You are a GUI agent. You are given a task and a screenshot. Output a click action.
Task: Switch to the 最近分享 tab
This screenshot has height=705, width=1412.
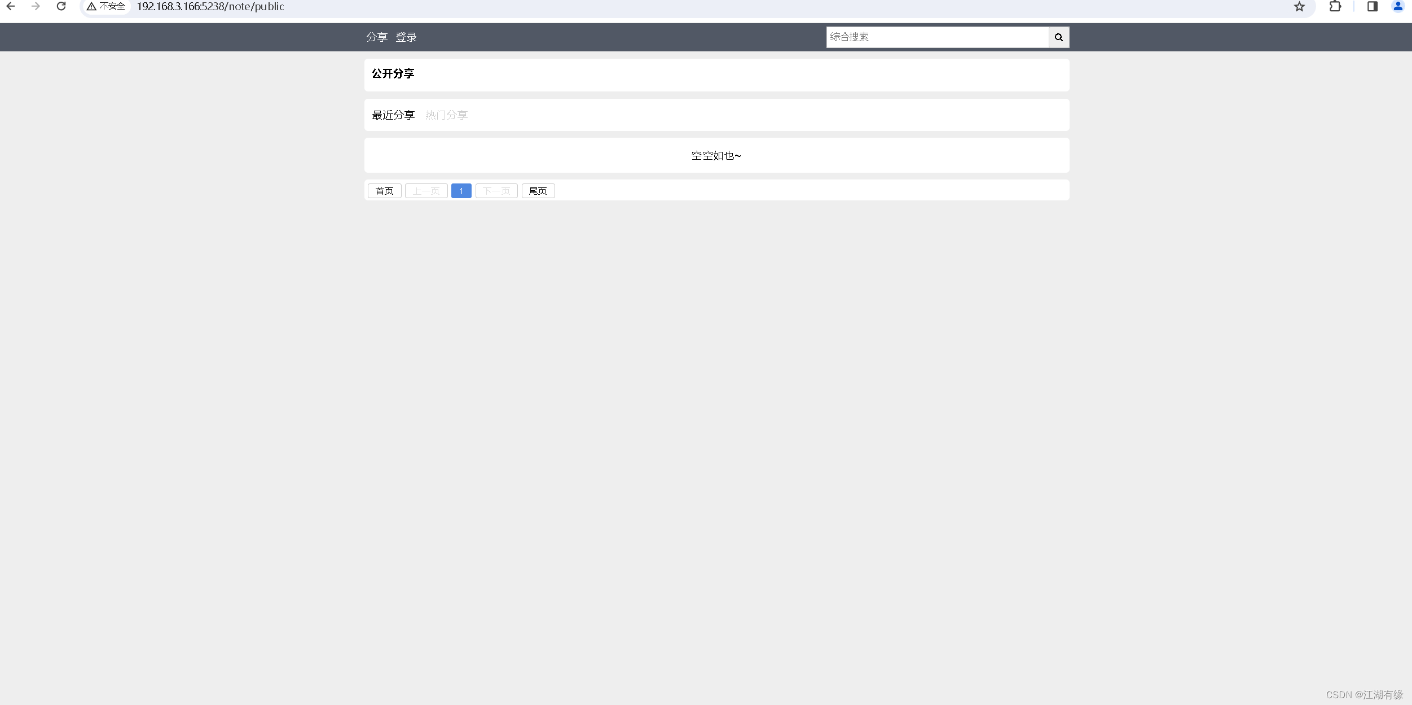[393, 115]
